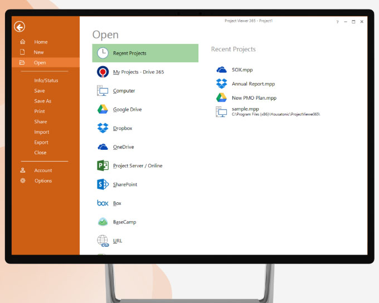Open Account in the sidebar
The height and width of the screenshot is (303, 379).
(x=43, y=170)
